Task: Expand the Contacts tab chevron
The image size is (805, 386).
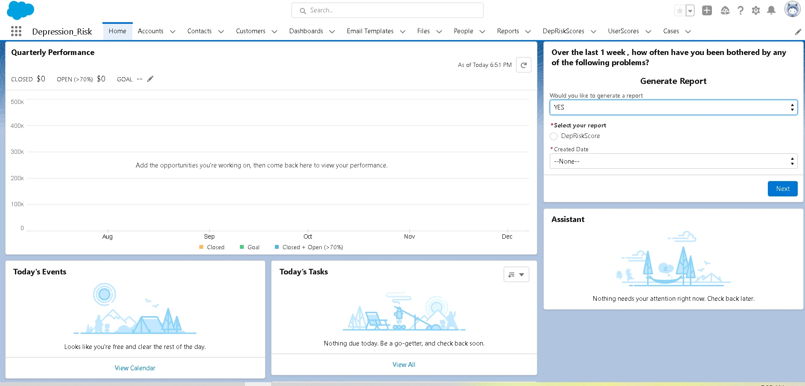Action: coord(221,32)
